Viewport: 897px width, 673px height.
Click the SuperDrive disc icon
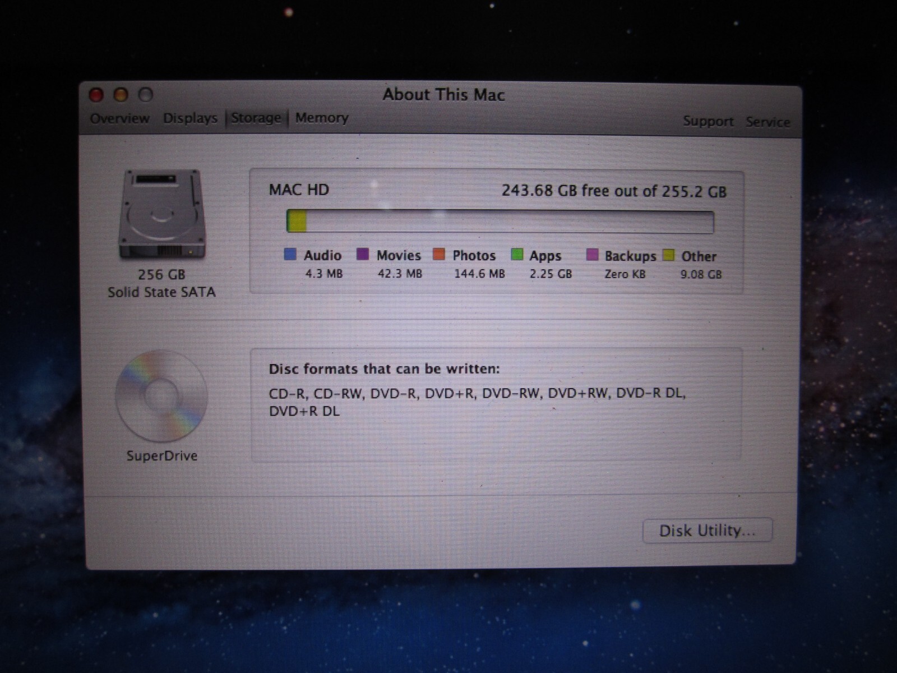[x=161, y=396]
